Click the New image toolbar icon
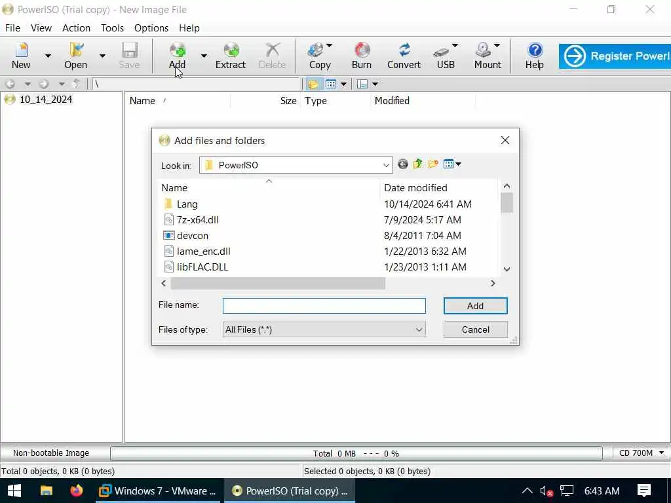The image size is (671, 503). pyautogui.click(x=21, y=56)
